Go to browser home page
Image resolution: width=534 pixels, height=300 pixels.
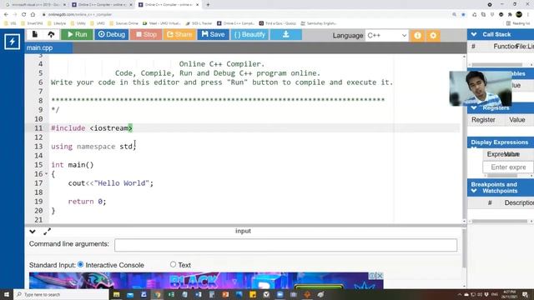(33, 15)
